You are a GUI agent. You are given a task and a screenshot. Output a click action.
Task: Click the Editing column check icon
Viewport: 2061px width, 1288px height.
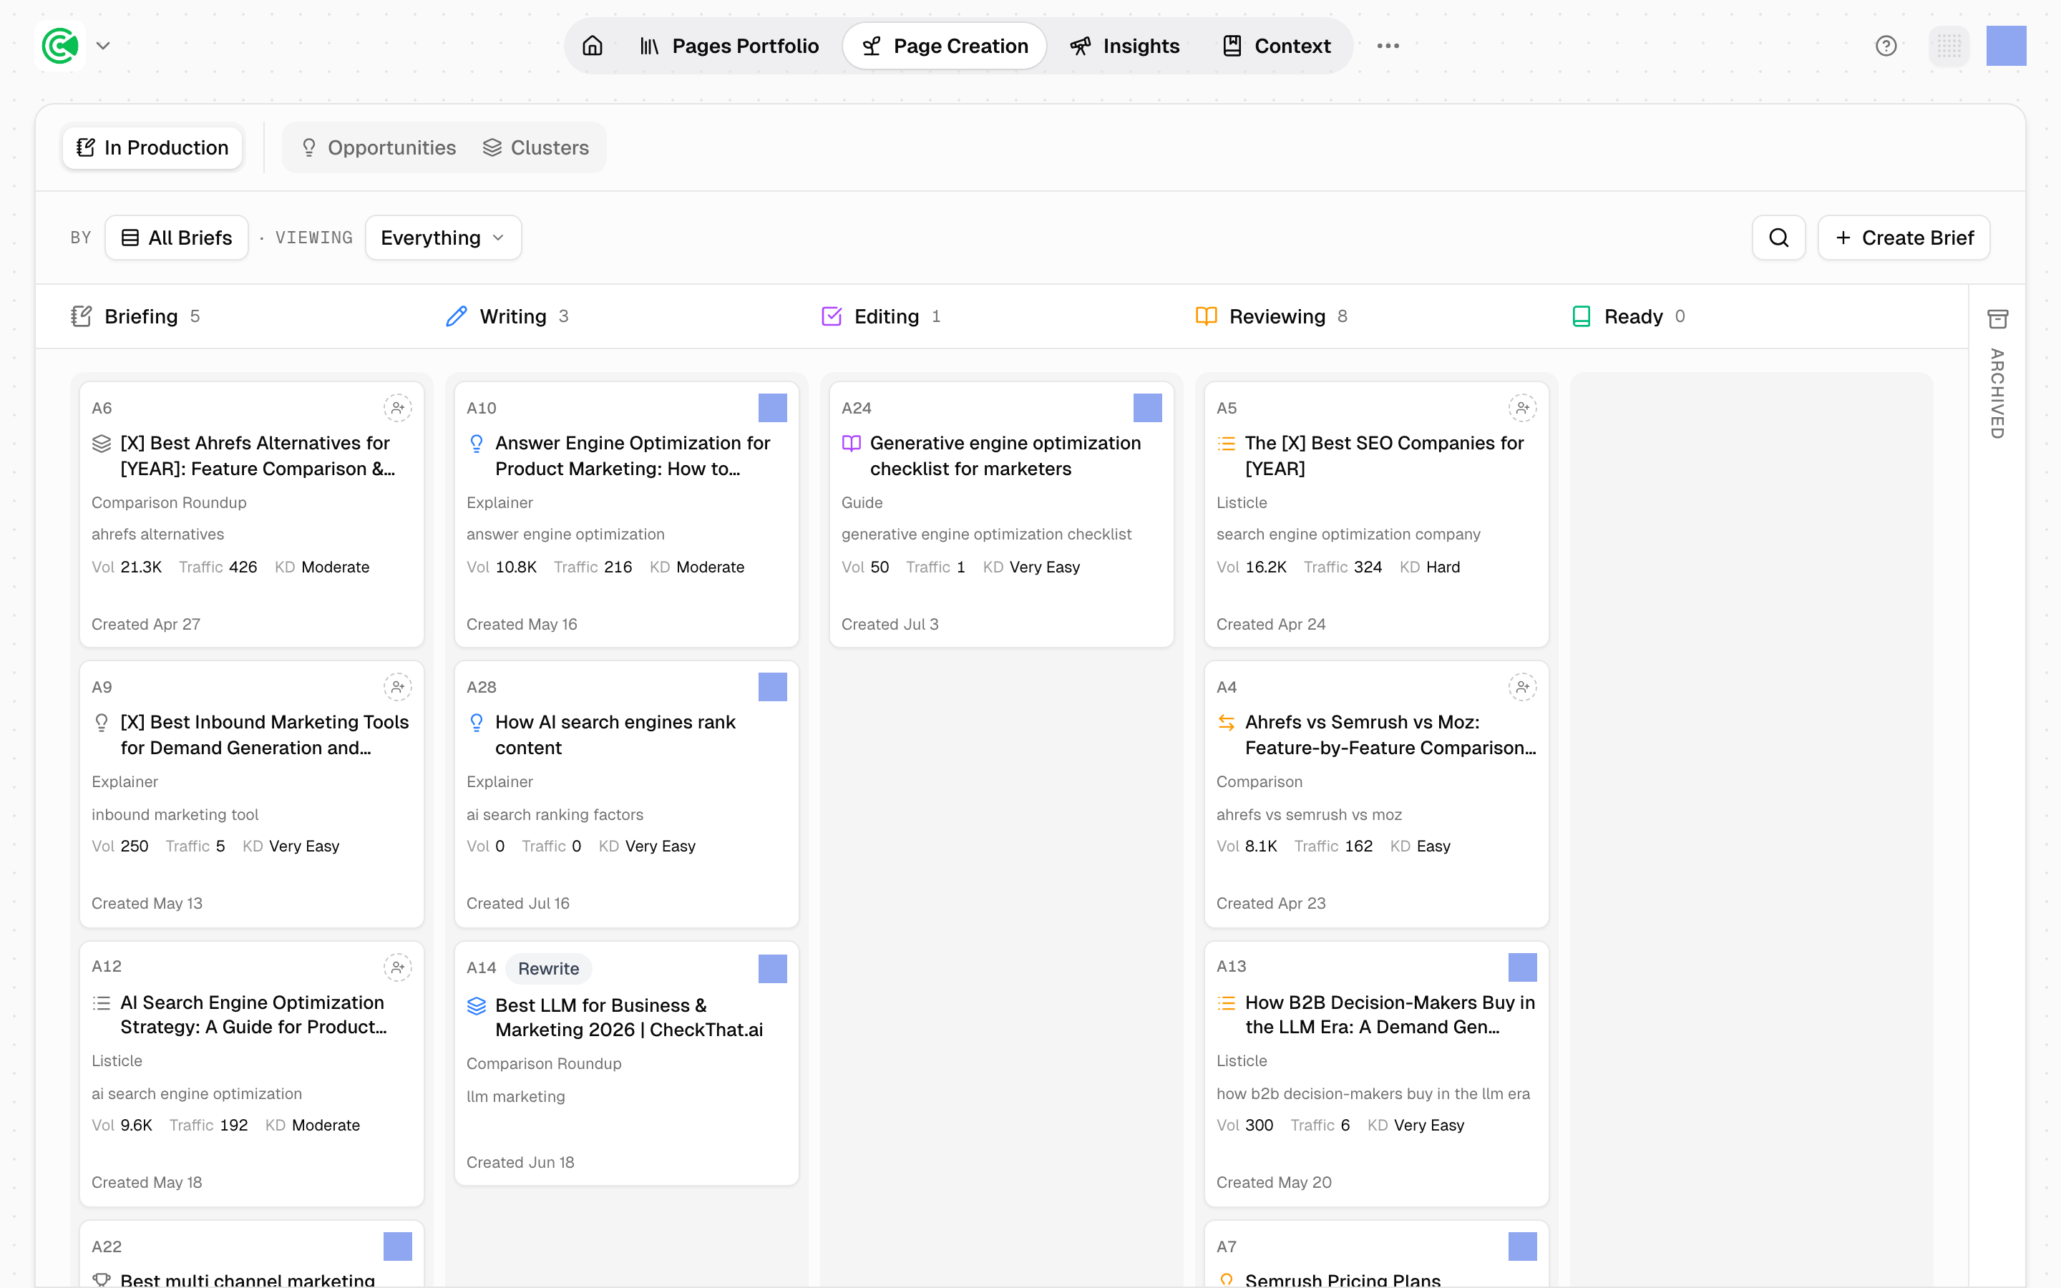[832, 316]
